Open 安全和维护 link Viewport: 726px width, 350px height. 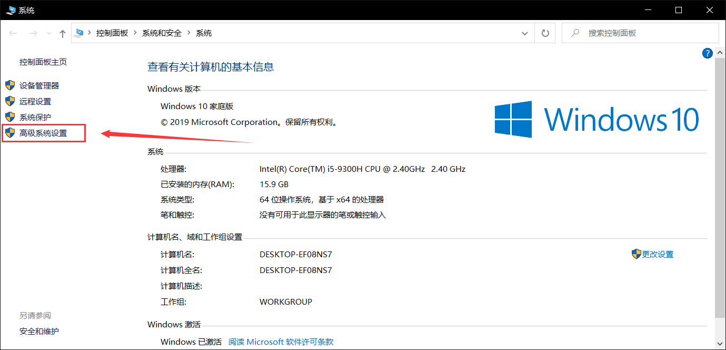pos(39,331)
